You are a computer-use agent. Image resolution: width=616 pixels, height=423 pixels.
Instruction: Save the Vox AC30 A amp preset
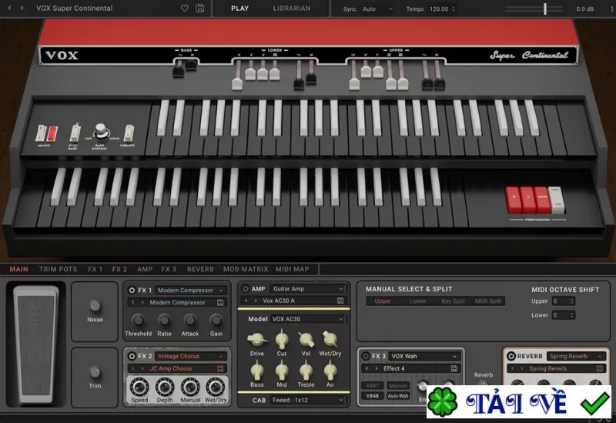tap(340, 300)
